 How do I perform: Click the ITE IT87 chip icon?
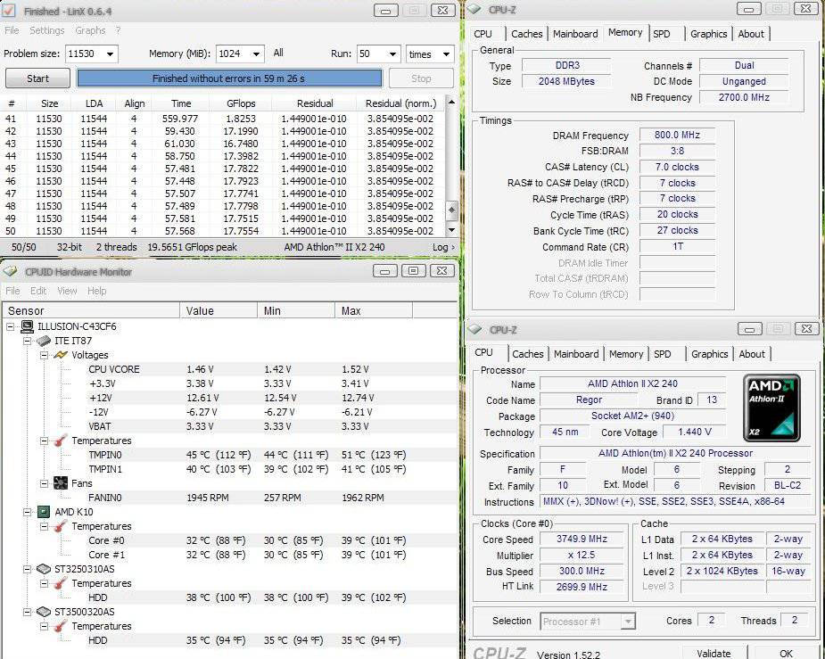coord(43,341)
